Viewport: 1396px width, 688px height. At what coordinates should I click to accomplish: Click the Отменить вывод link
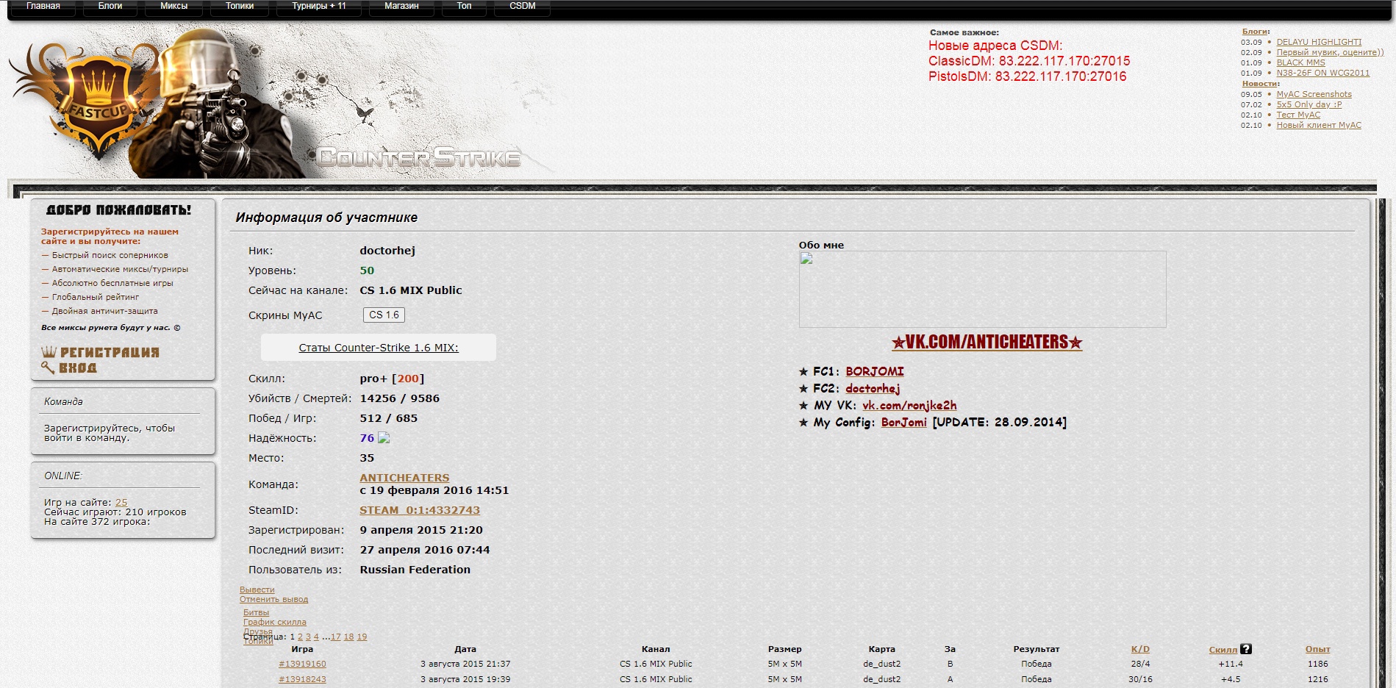tap(274, 599)
